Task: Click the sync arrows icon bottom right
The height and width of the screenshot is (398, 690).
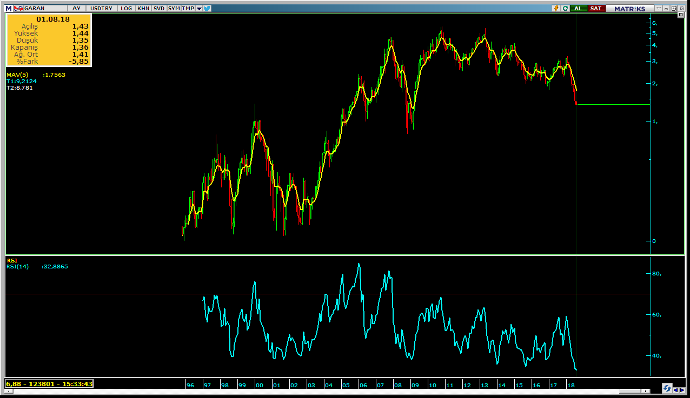Action: pyautogui.click(x=667, y=388)
